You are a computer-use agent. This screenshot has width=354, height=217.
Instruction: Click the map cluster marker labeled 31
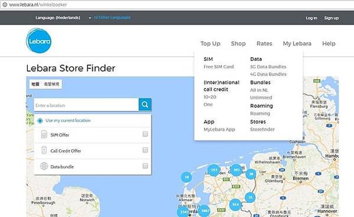click(250, 197)
